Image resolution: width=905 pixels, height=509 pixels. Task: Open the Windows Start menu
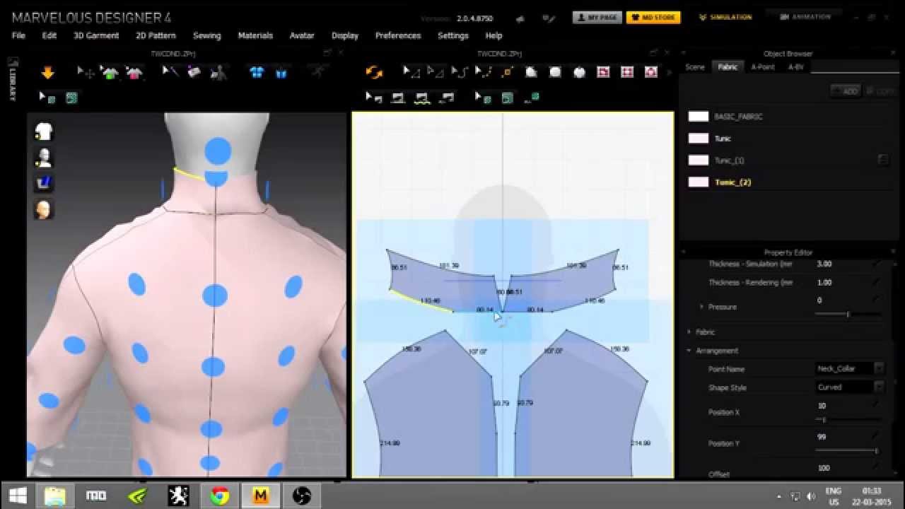(x=18, y=496)
